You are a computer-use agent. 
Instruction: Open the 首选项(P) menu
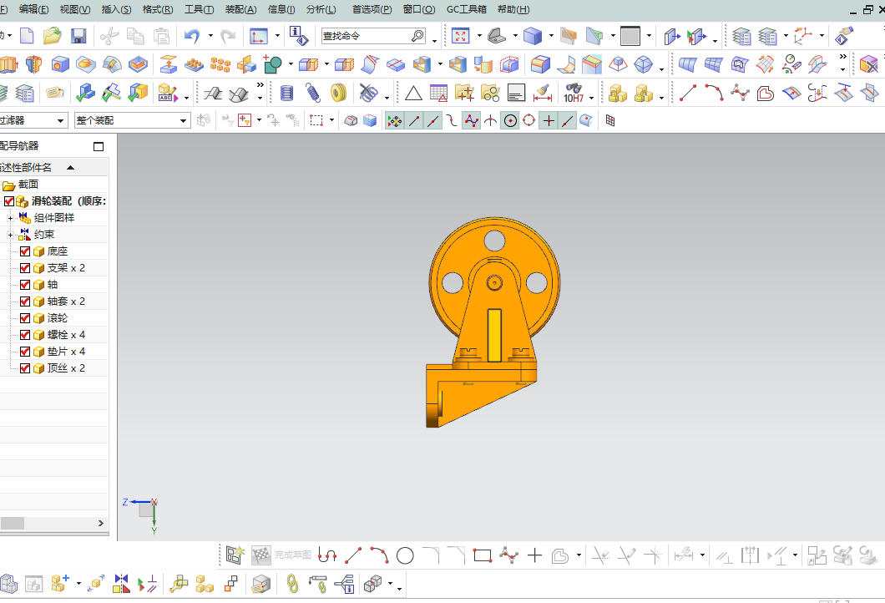tap(372, 9)
